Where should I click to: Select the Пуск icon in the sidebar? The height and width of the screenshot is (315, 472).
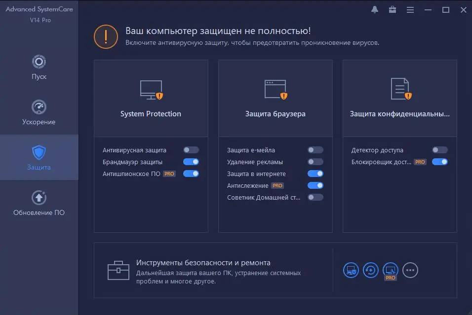click(39, 61)
